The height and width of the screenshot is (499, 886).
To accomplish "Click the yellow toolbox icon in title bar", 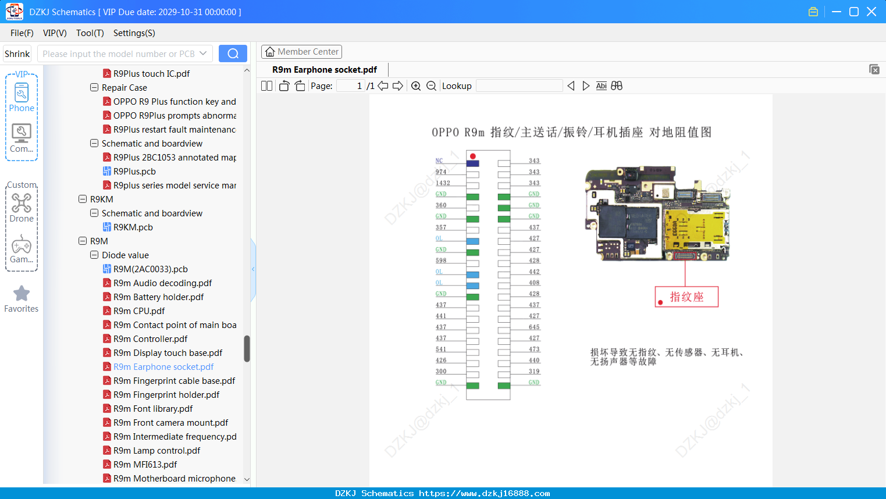I will 813,12.
